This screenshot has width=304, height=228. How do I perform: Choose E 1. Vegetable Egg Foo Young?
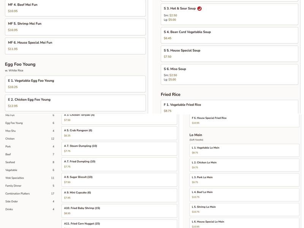pos(75,84)
